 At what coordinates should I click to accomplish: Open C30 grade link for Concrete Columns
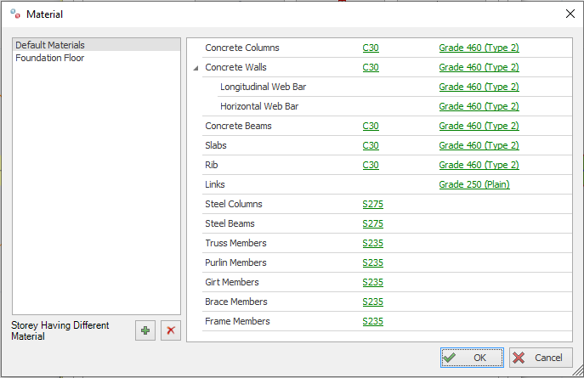click(x=371, y=48)
